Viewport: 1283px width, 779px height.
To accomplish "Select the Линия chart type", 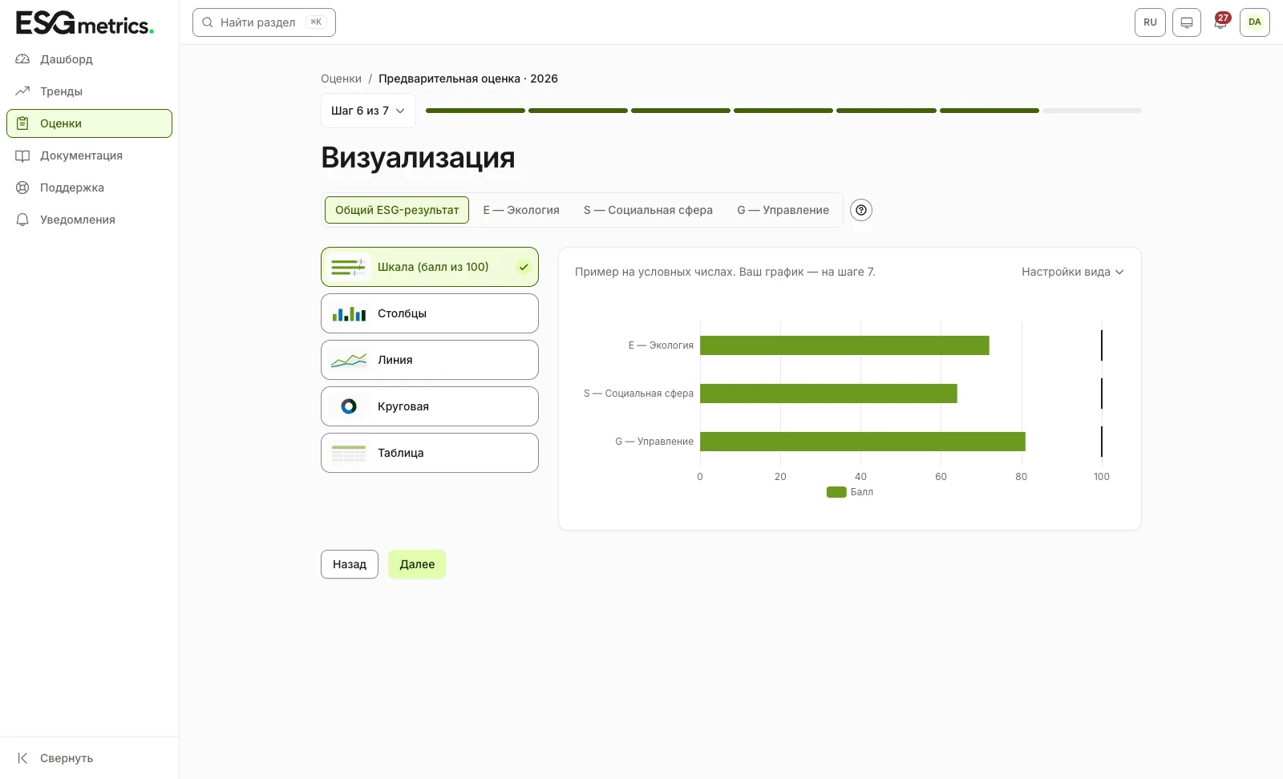I will [430, 360].
